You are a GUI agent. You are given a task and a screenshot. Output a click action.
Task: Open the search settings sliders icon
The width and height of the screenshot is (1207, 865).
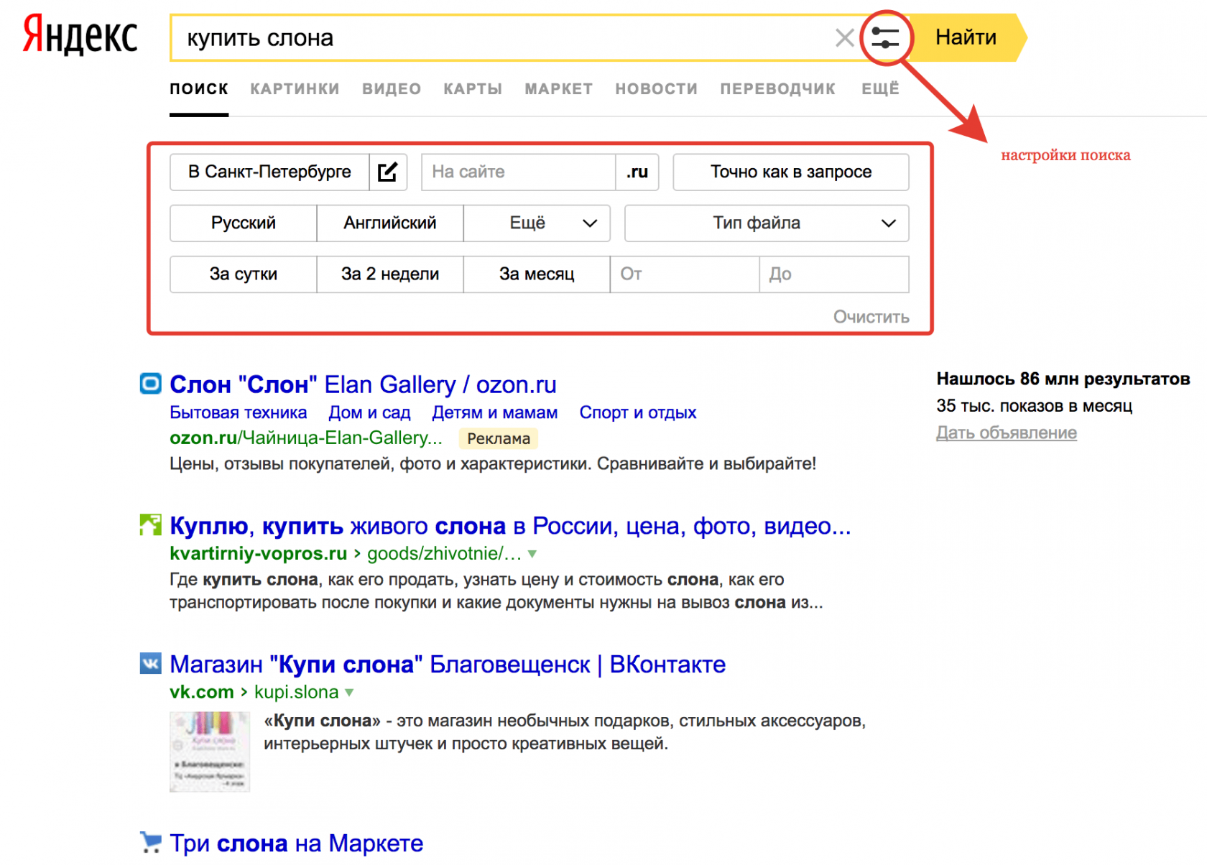[x=885, y=37]
